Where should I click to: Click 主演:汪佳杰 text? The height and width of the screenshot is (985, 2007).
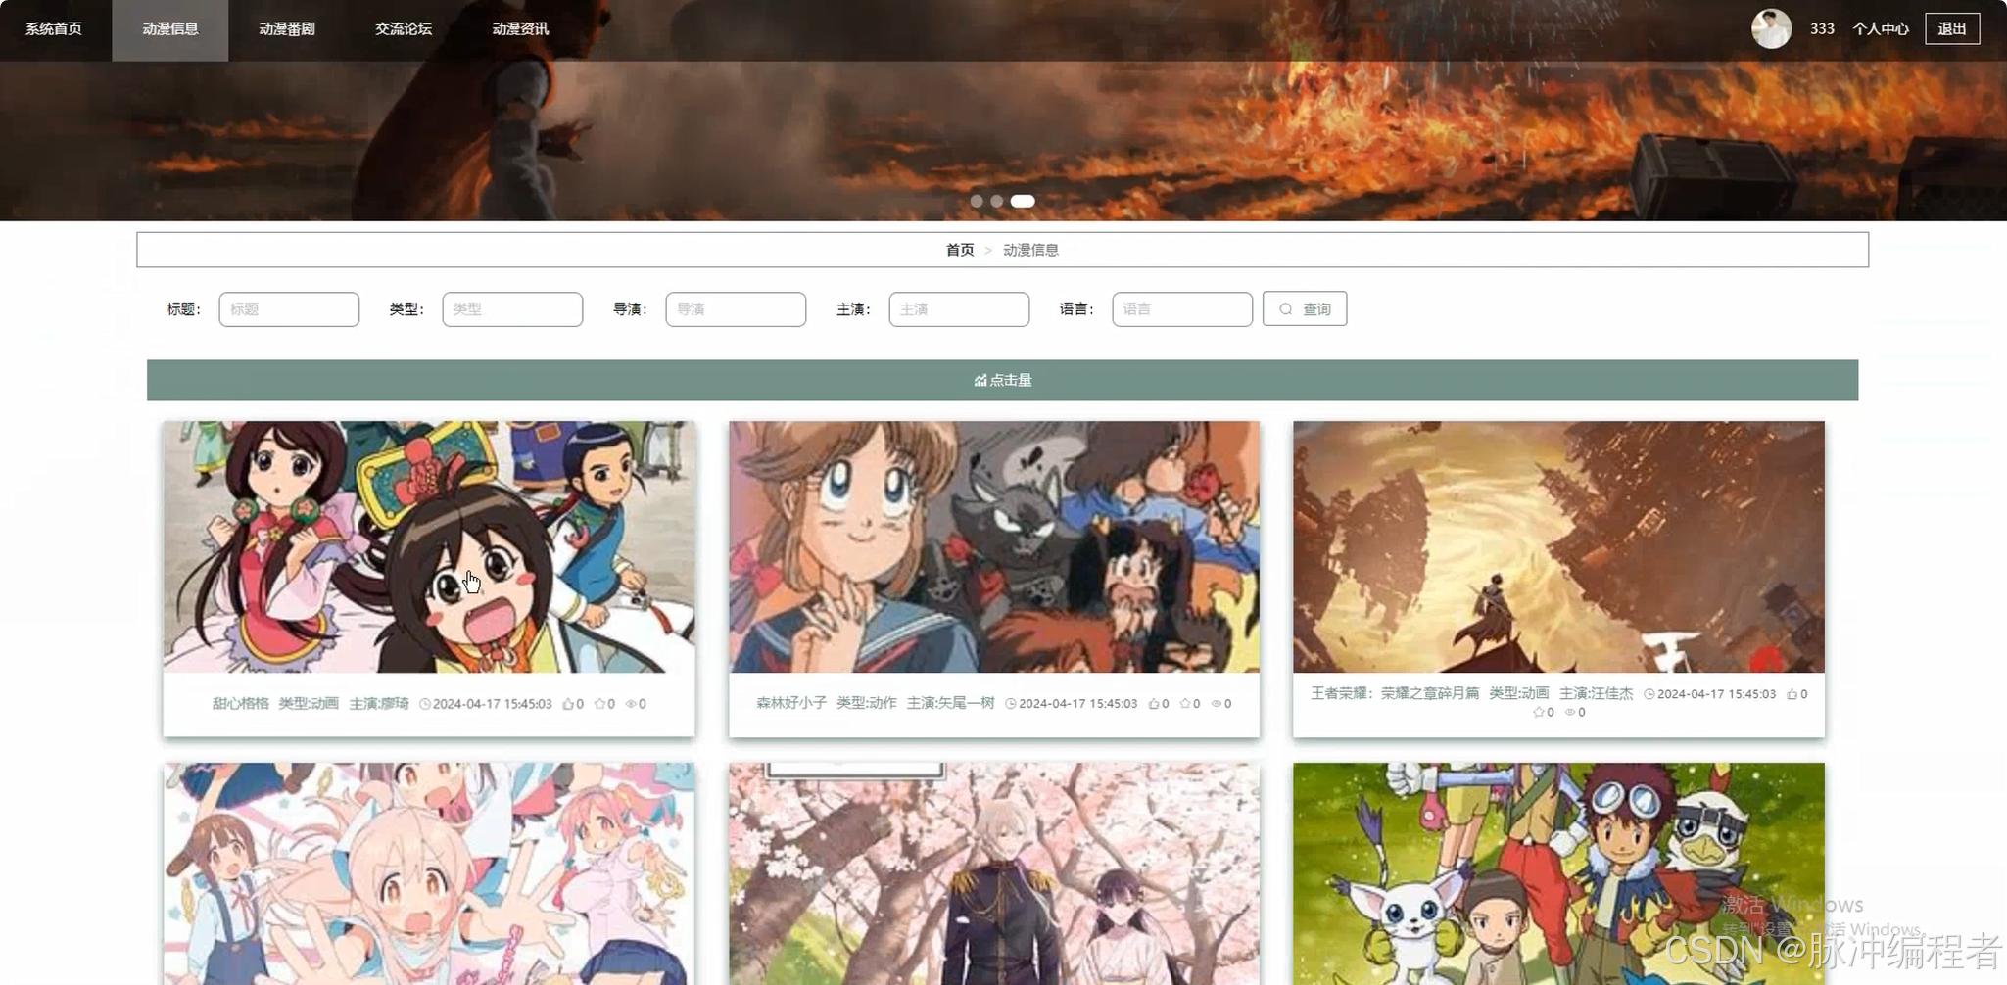[x=1597, y=693]
